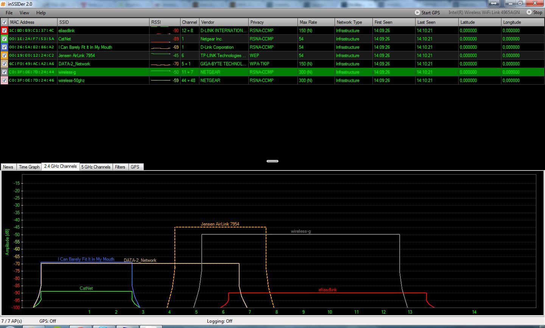Uncheck the Jensen AirLink 7954 checkbox

coord(4,56)
